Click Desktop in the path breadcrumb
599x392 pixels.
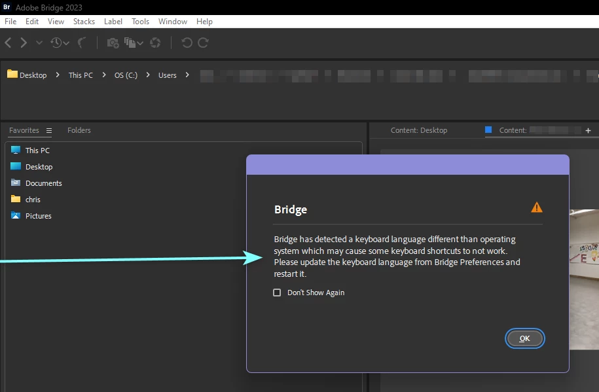pos(33,75)
